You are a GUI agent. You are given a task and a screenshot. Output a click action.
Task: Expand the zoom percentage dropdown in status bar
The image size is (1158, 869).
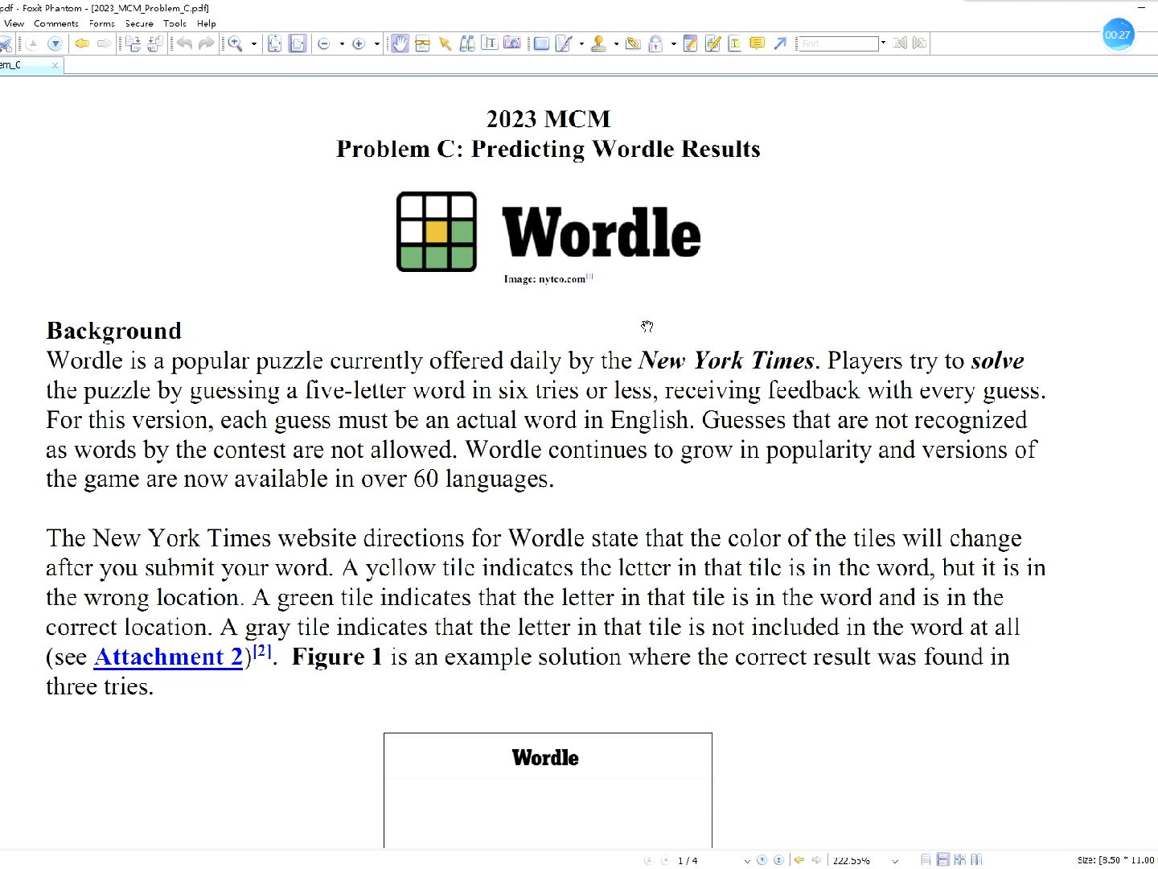click(x=895, y=861)
